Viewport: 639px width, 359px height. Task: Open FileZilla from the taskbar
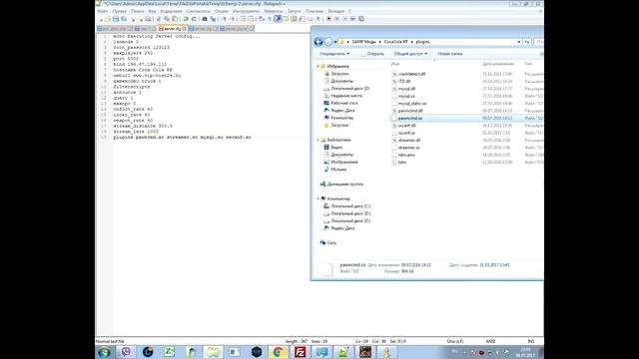point(300,352)
